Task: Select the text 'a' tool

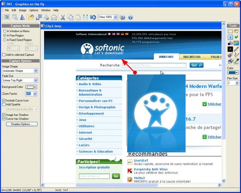Action: (x=230, y=37)
